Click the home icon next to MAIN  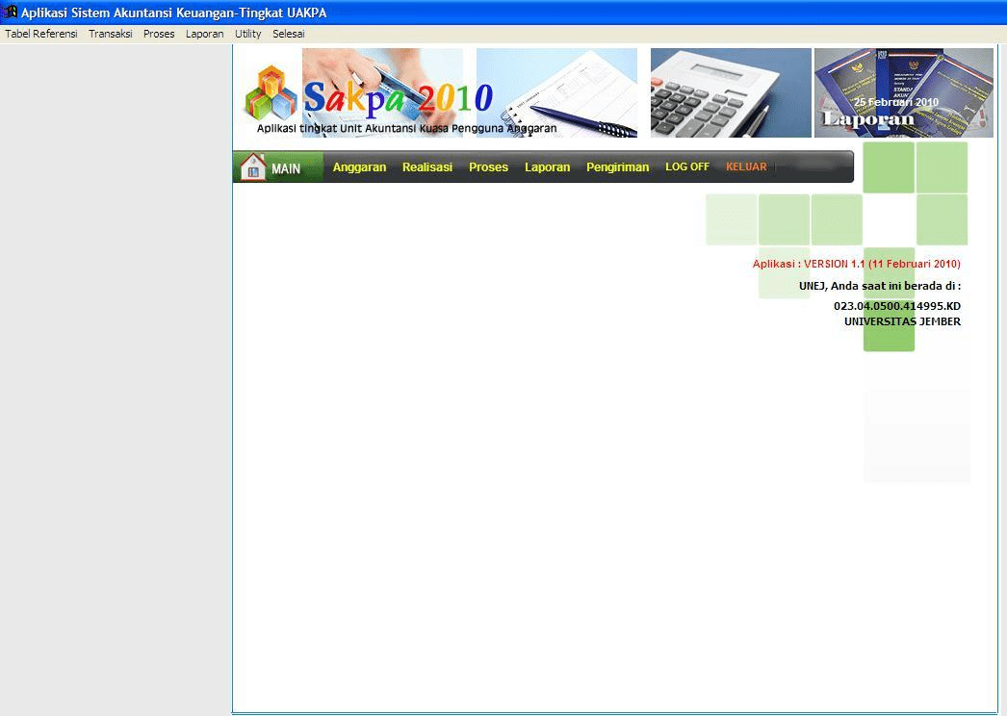[x=252, y=166]
